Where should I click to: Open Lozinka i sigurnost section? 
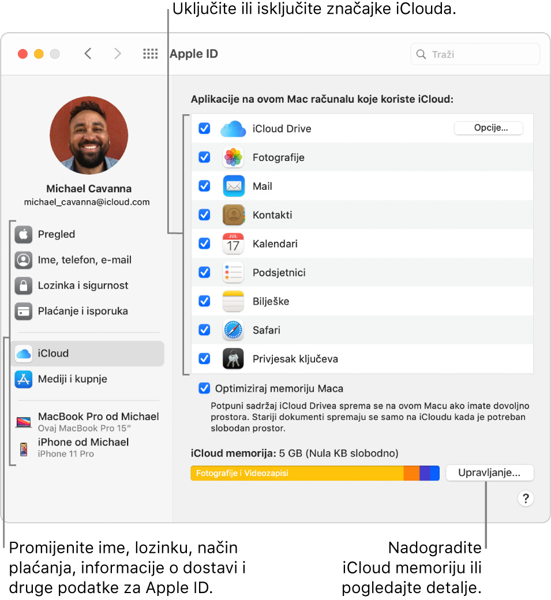pos(88,286)
